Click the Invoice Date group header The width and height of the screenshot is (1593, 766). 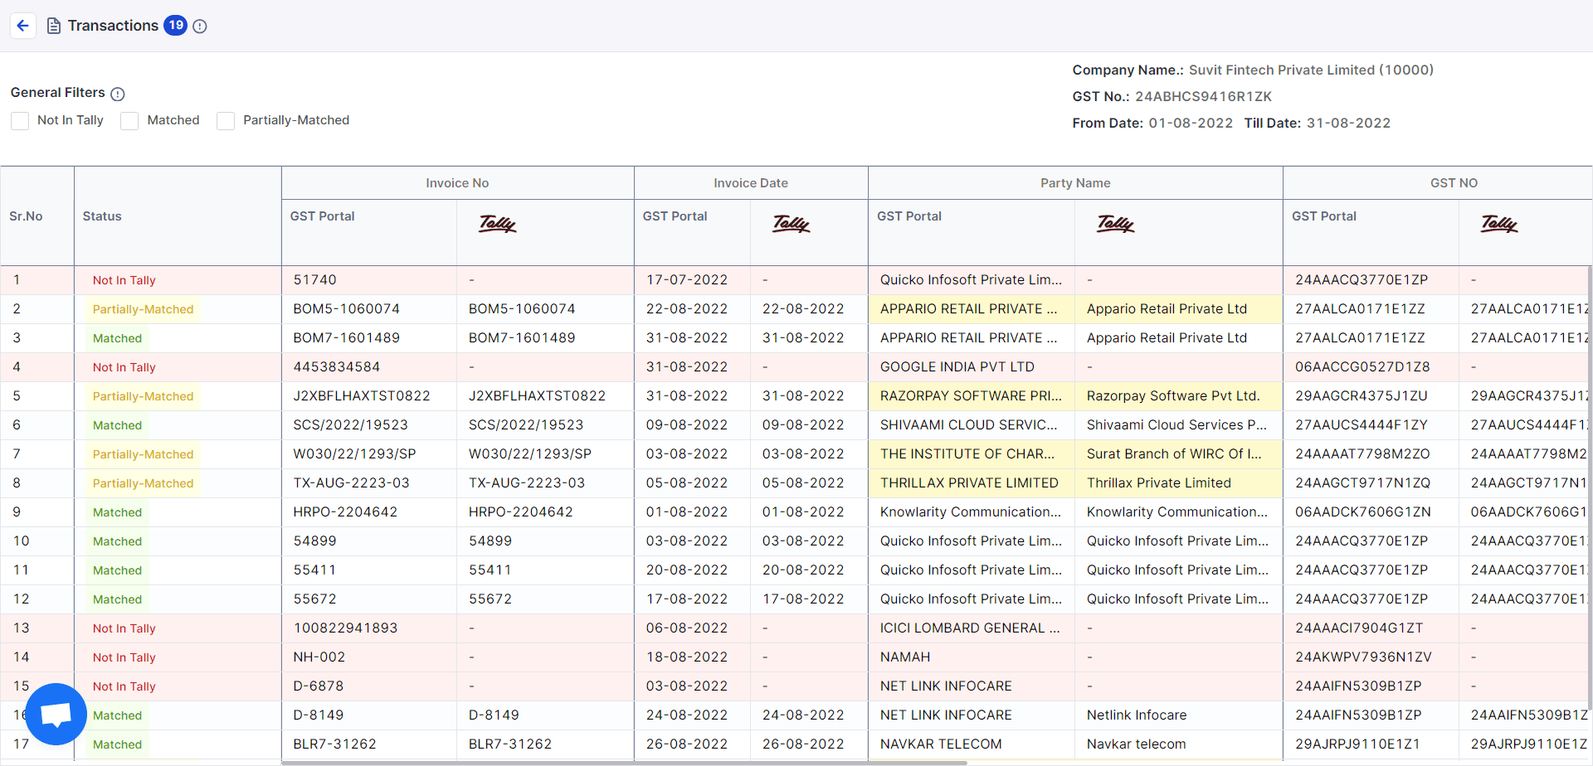(x=751, y=183)
